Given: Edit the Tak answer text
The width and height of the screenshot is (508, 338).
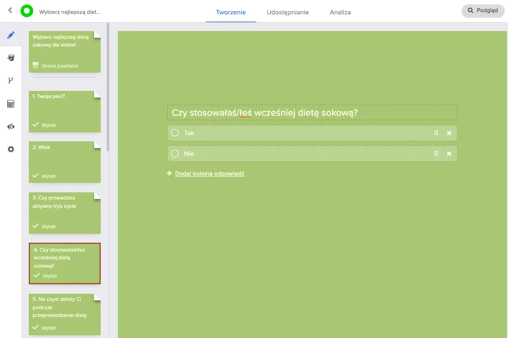Looking at the screenshot, I should point(189,133).
